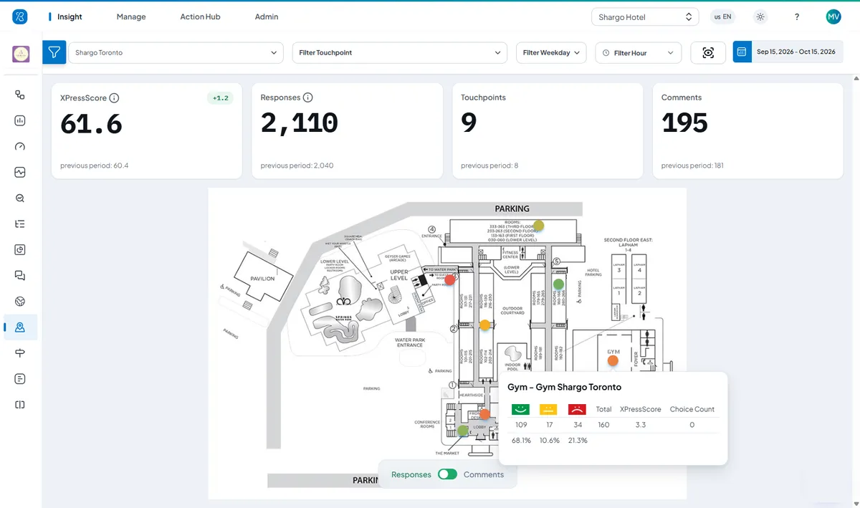860x508 pixels.
Task: Switch to the Manage tab
Action: (131, 16)
